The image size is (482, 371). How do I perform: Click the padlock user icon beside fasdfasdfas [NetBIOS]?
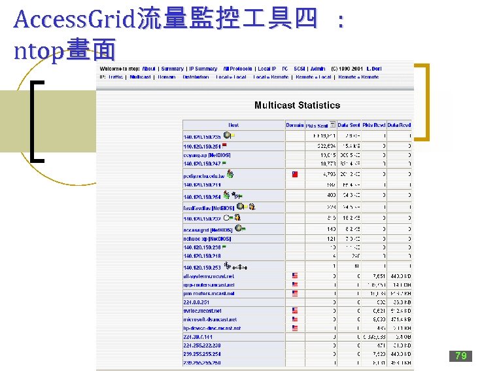pos(252,206)
